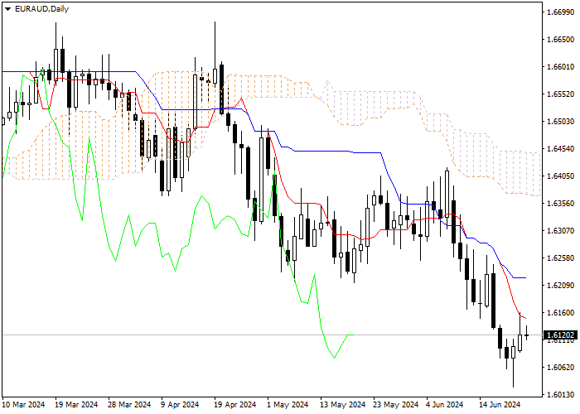Viewport: 580px width, 414px height.
Task: Click the 1.62580 price scale label
Action: tap(560, 258)
